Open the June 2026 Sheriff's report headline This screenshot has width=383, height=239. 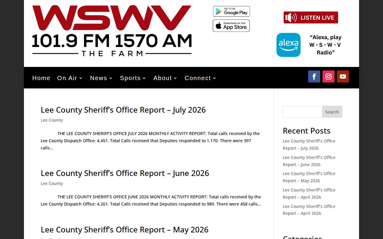click(125, 173)
